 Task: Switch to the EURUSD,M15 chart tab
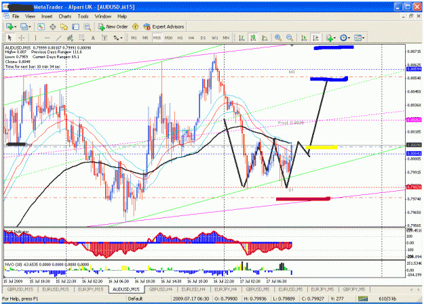[x=56, y=289]
